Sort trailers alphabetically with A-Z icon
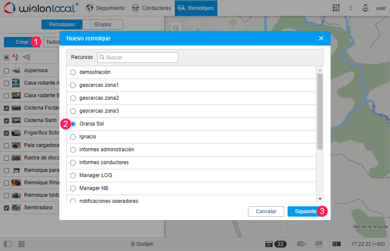The height and width of the screenshot is (251, 390). 15,57
